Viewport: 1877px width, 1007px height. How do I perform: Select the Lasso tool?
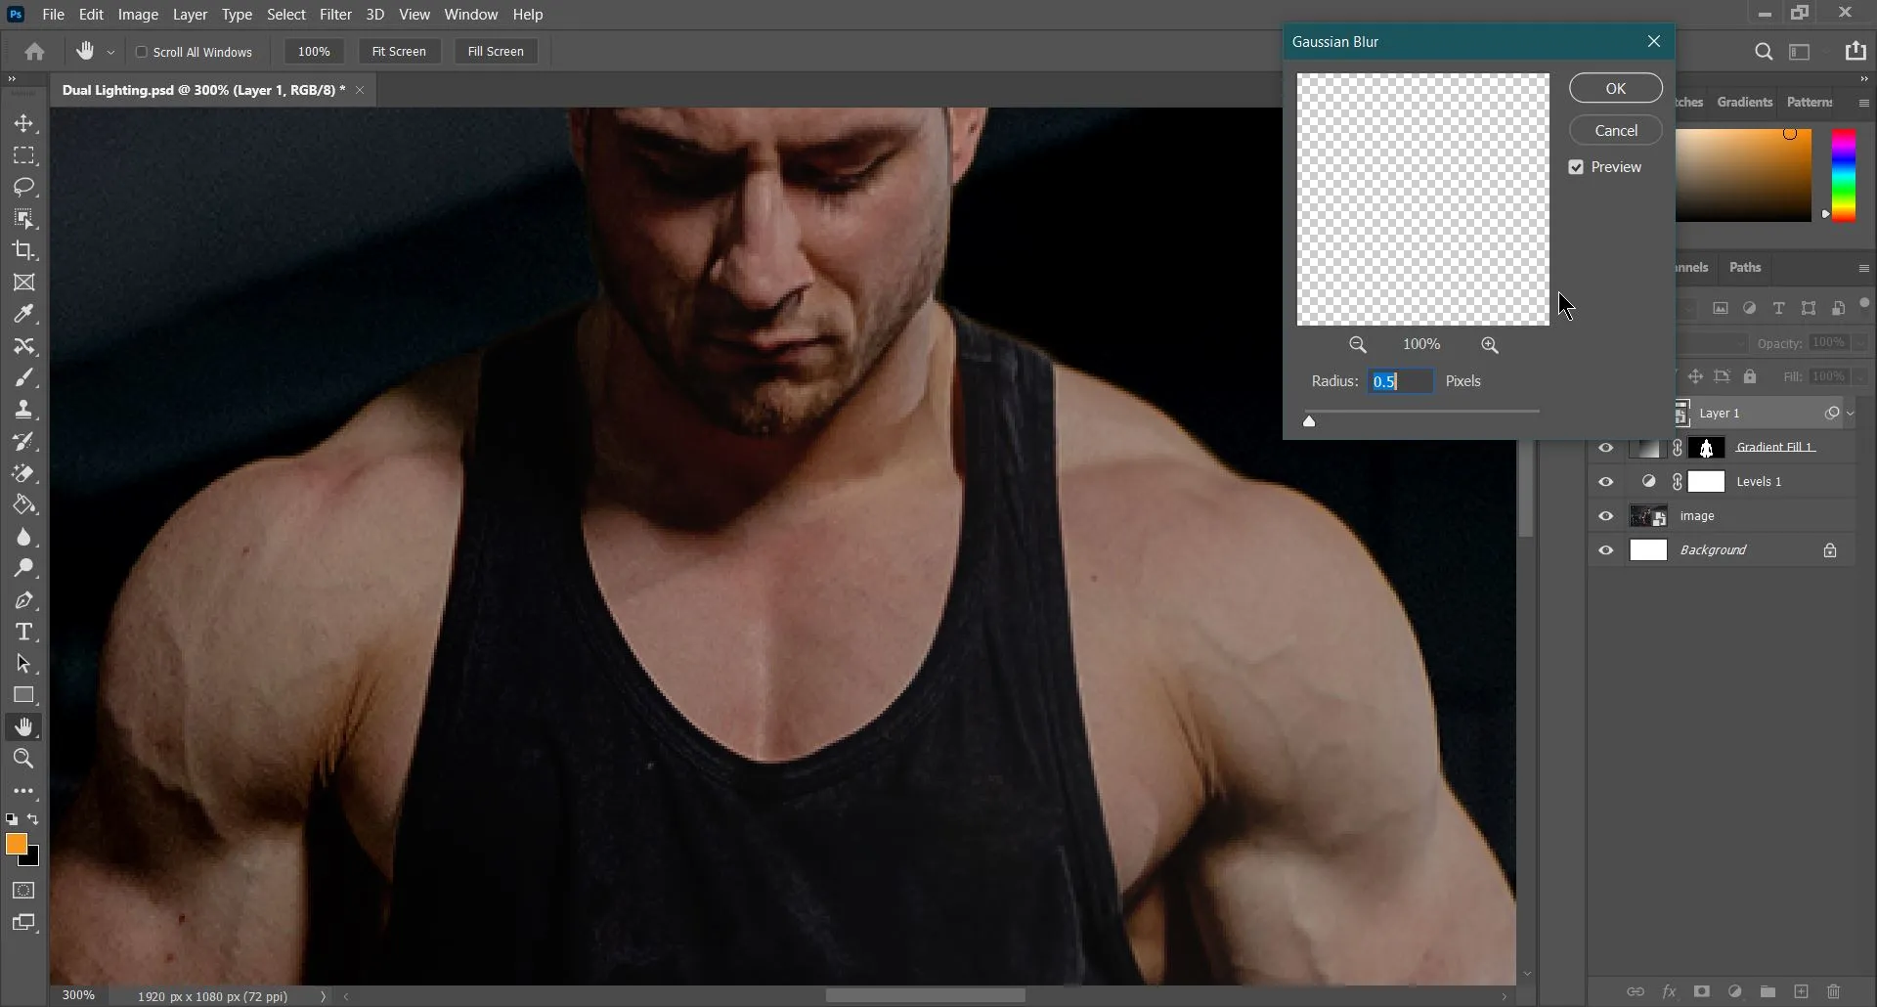tap(24, 188)
